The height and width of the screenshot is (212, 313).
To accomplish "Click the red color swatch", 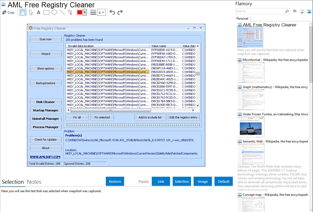I will pyautogui.click(x=80, y=12).
